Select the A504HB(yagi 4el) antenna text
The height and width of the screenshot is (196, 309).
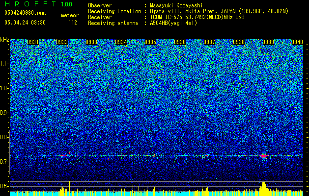point(173,23)
